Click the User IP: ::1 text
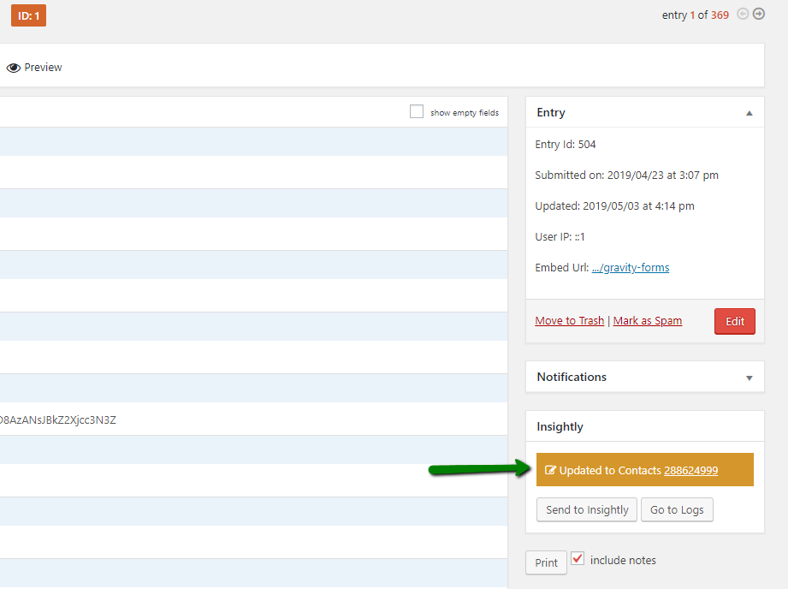 click(x=560, y=237)
